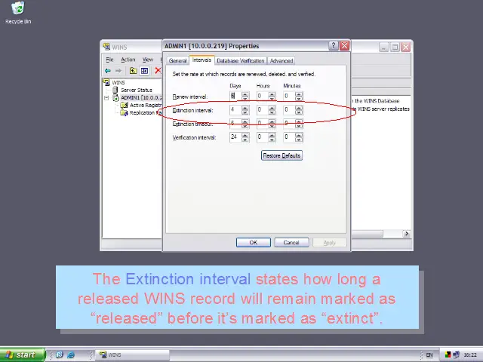Click the Extinction interval Minutes field
The image size is (483, 362).
pos(289,110)
